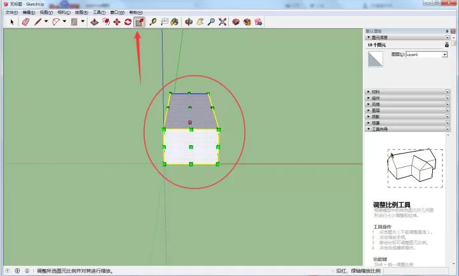Select the Arc tool
This screenshot has height=276, width=459.
(x=56, y=22)
